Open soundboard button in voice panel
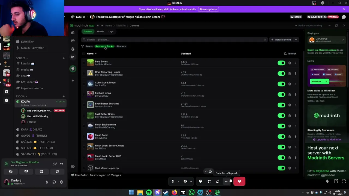 tap(57, 172)
